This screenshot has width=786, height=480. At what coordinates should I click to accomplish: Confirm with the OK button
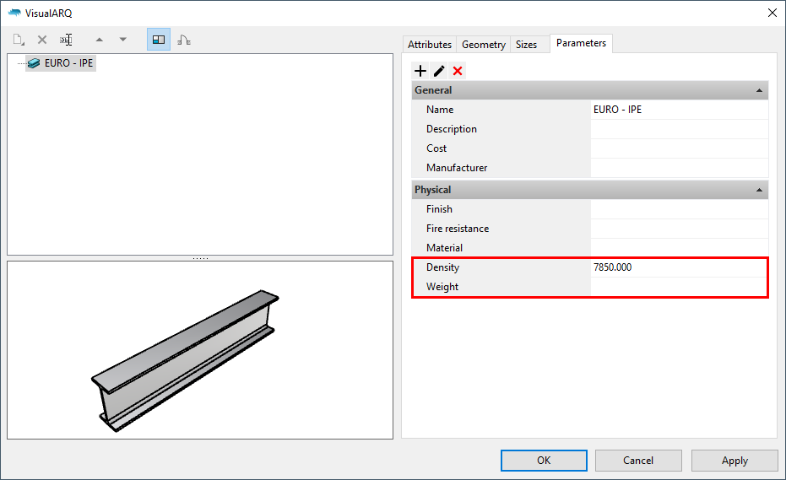544,461
